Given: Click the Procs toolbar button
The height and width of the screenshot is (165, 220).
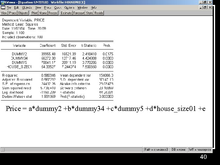Looking at the screenshot, I should pyautogui.click(x=13, y=13).
